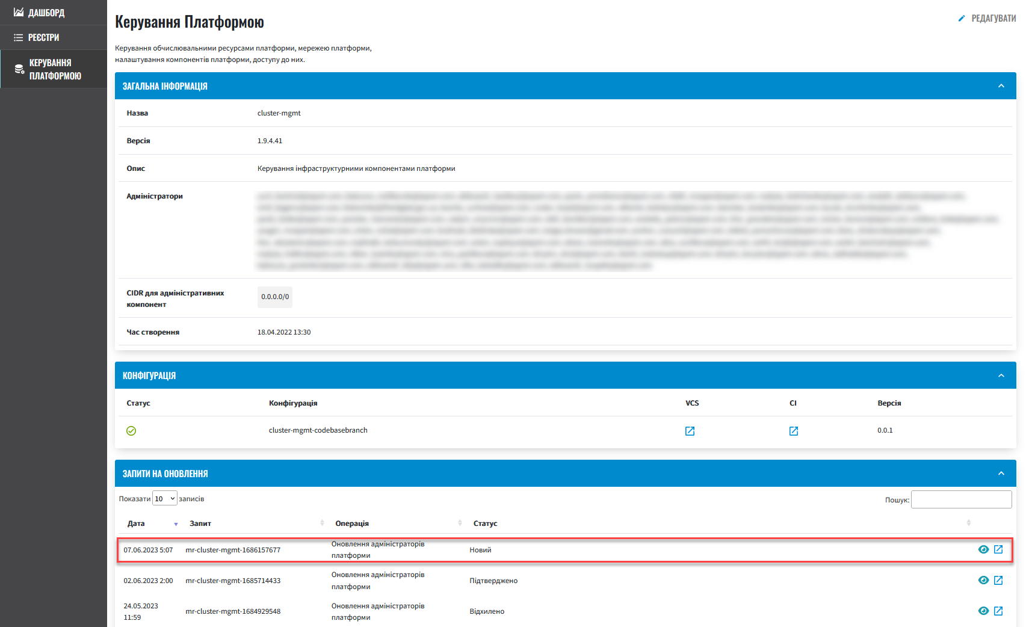Open the records-per-page dropdown
The image size is (1032, 627).
[x=164, y=499]
